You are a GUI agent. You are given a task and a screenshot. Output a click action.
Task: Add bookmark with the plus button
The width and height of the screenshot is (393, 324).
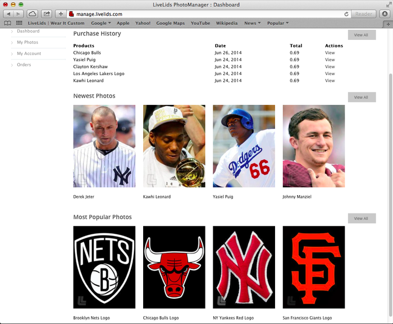pyautogui.click(x=61, y=14)
